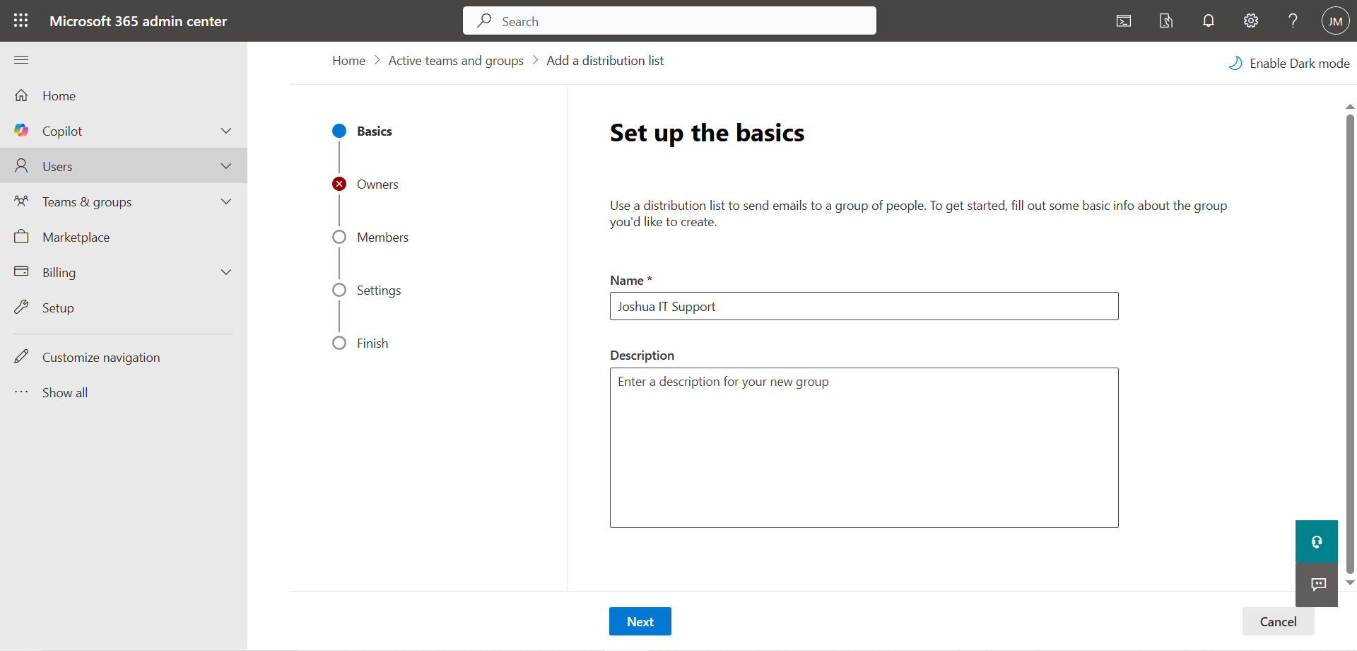This screenshot has width=1357, height=651.
Task: Select the Owners wizard step
Action: [x=365, y=184]
